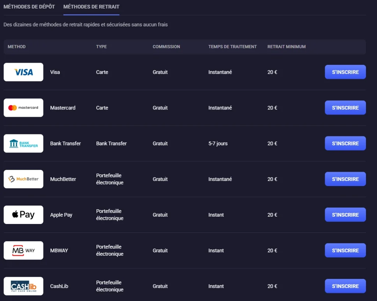Click the COMMISSION column header

pos(166,47)
